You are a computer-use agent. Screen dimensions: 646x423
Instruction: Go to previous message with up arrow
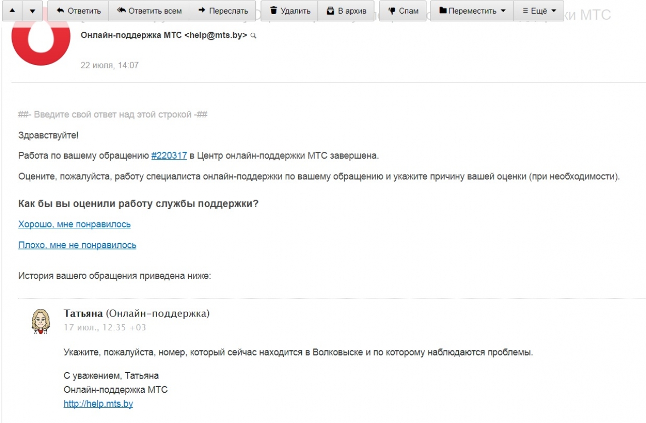(12, 11)
